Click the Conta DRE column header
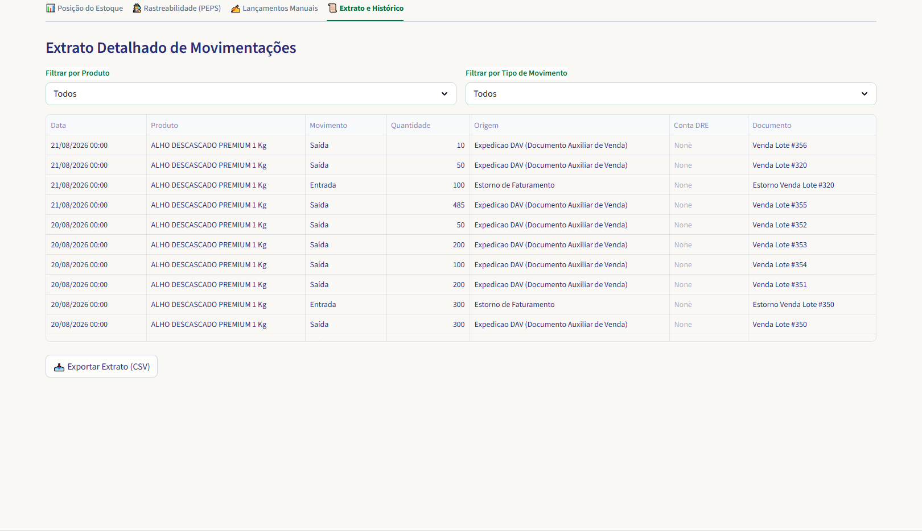The height and width of the screenshot is (531, 922). point(709,125)
